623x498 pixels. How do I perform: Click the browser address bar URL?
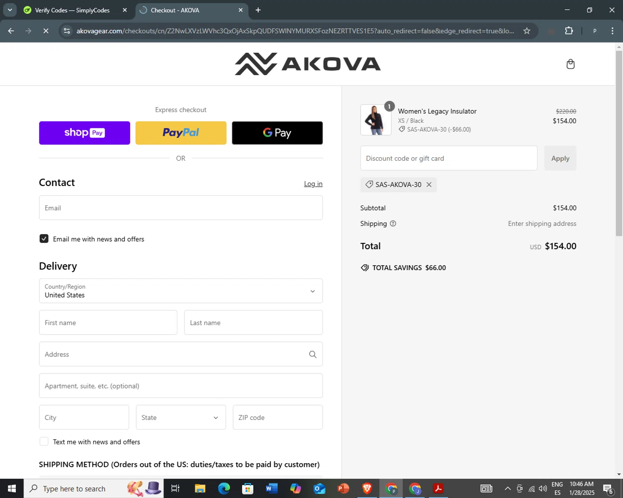coord(295,31)
